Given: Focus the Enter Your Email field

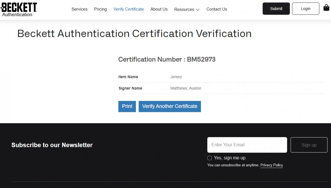Looking at the screenshot, I should point(247,145).
